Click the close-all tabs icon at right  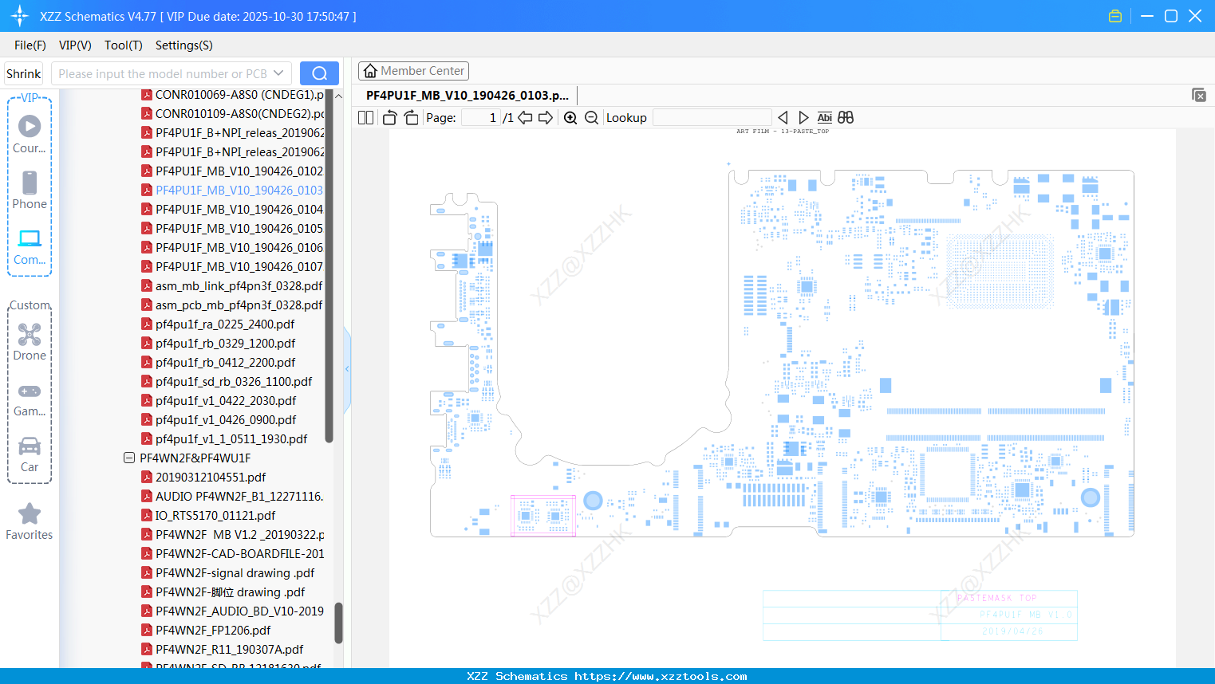[1199, 95]
